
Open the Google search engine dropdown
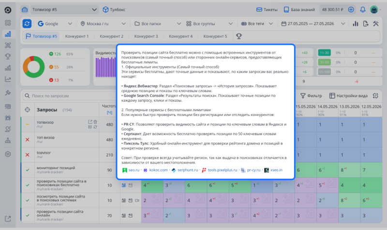(x=55, y=24)
